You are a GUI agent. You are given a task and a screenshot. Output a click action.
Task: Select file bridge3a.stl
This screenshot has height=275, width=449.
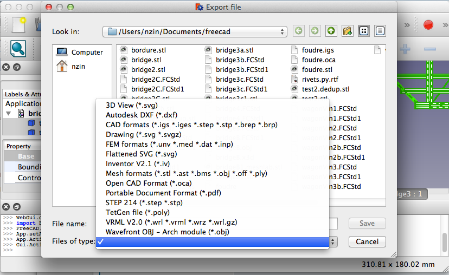(229, 50)
